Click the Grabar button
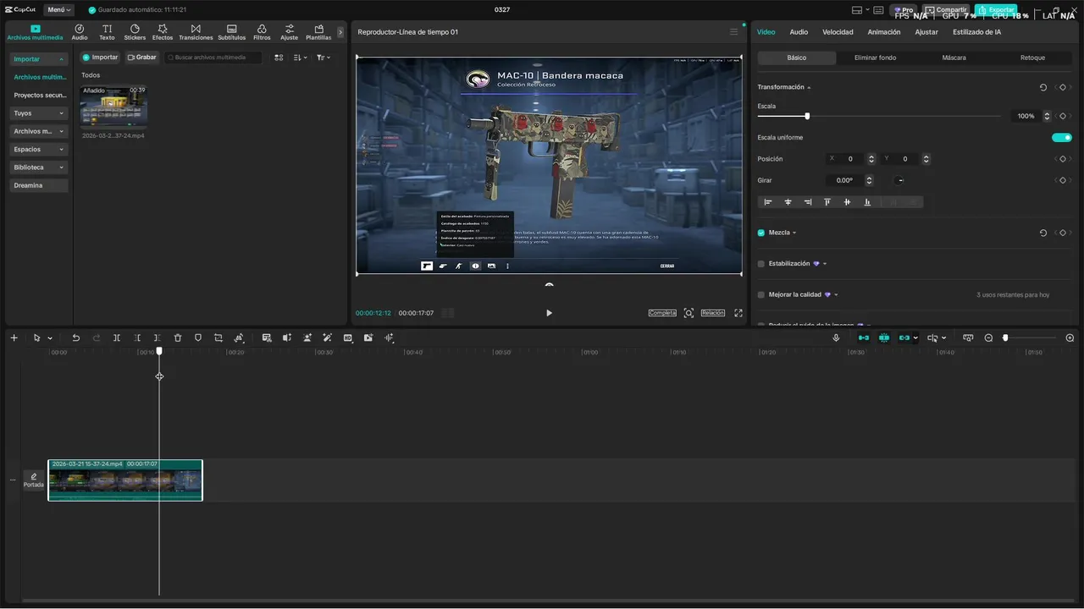This screenshot has width=1084, height=609. [x=142, y=58]
